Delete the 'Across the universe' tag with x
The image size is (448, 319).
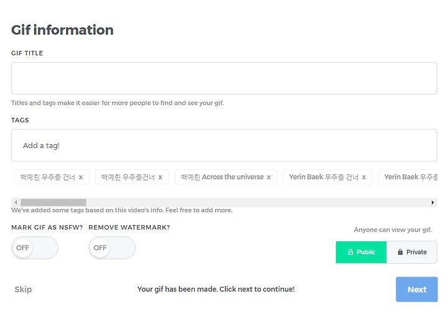(269, 177)
